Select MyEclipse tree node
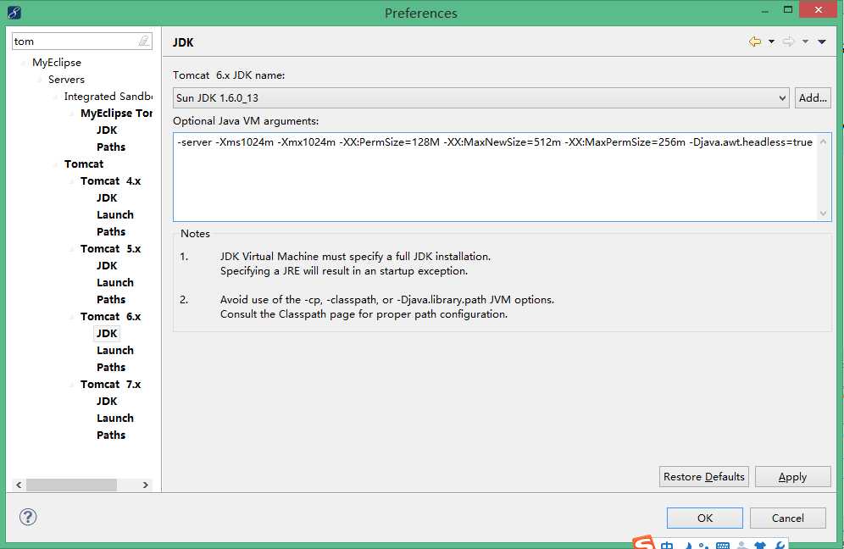The width and height of the screenshot is (844, 549). (x=57, y=63)
